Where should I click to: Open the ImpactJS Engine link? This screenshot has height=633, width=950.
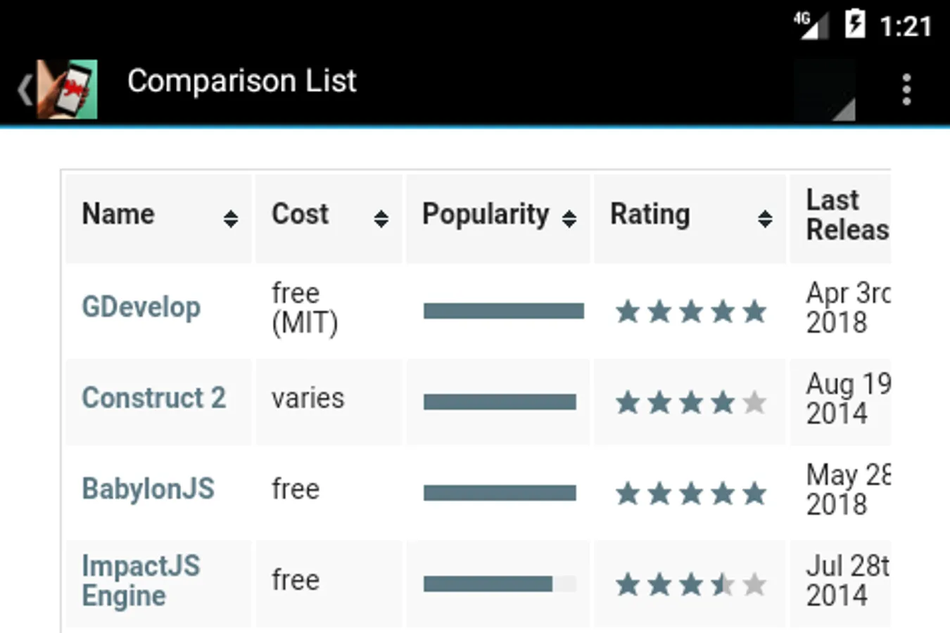(x=140, y=580)
